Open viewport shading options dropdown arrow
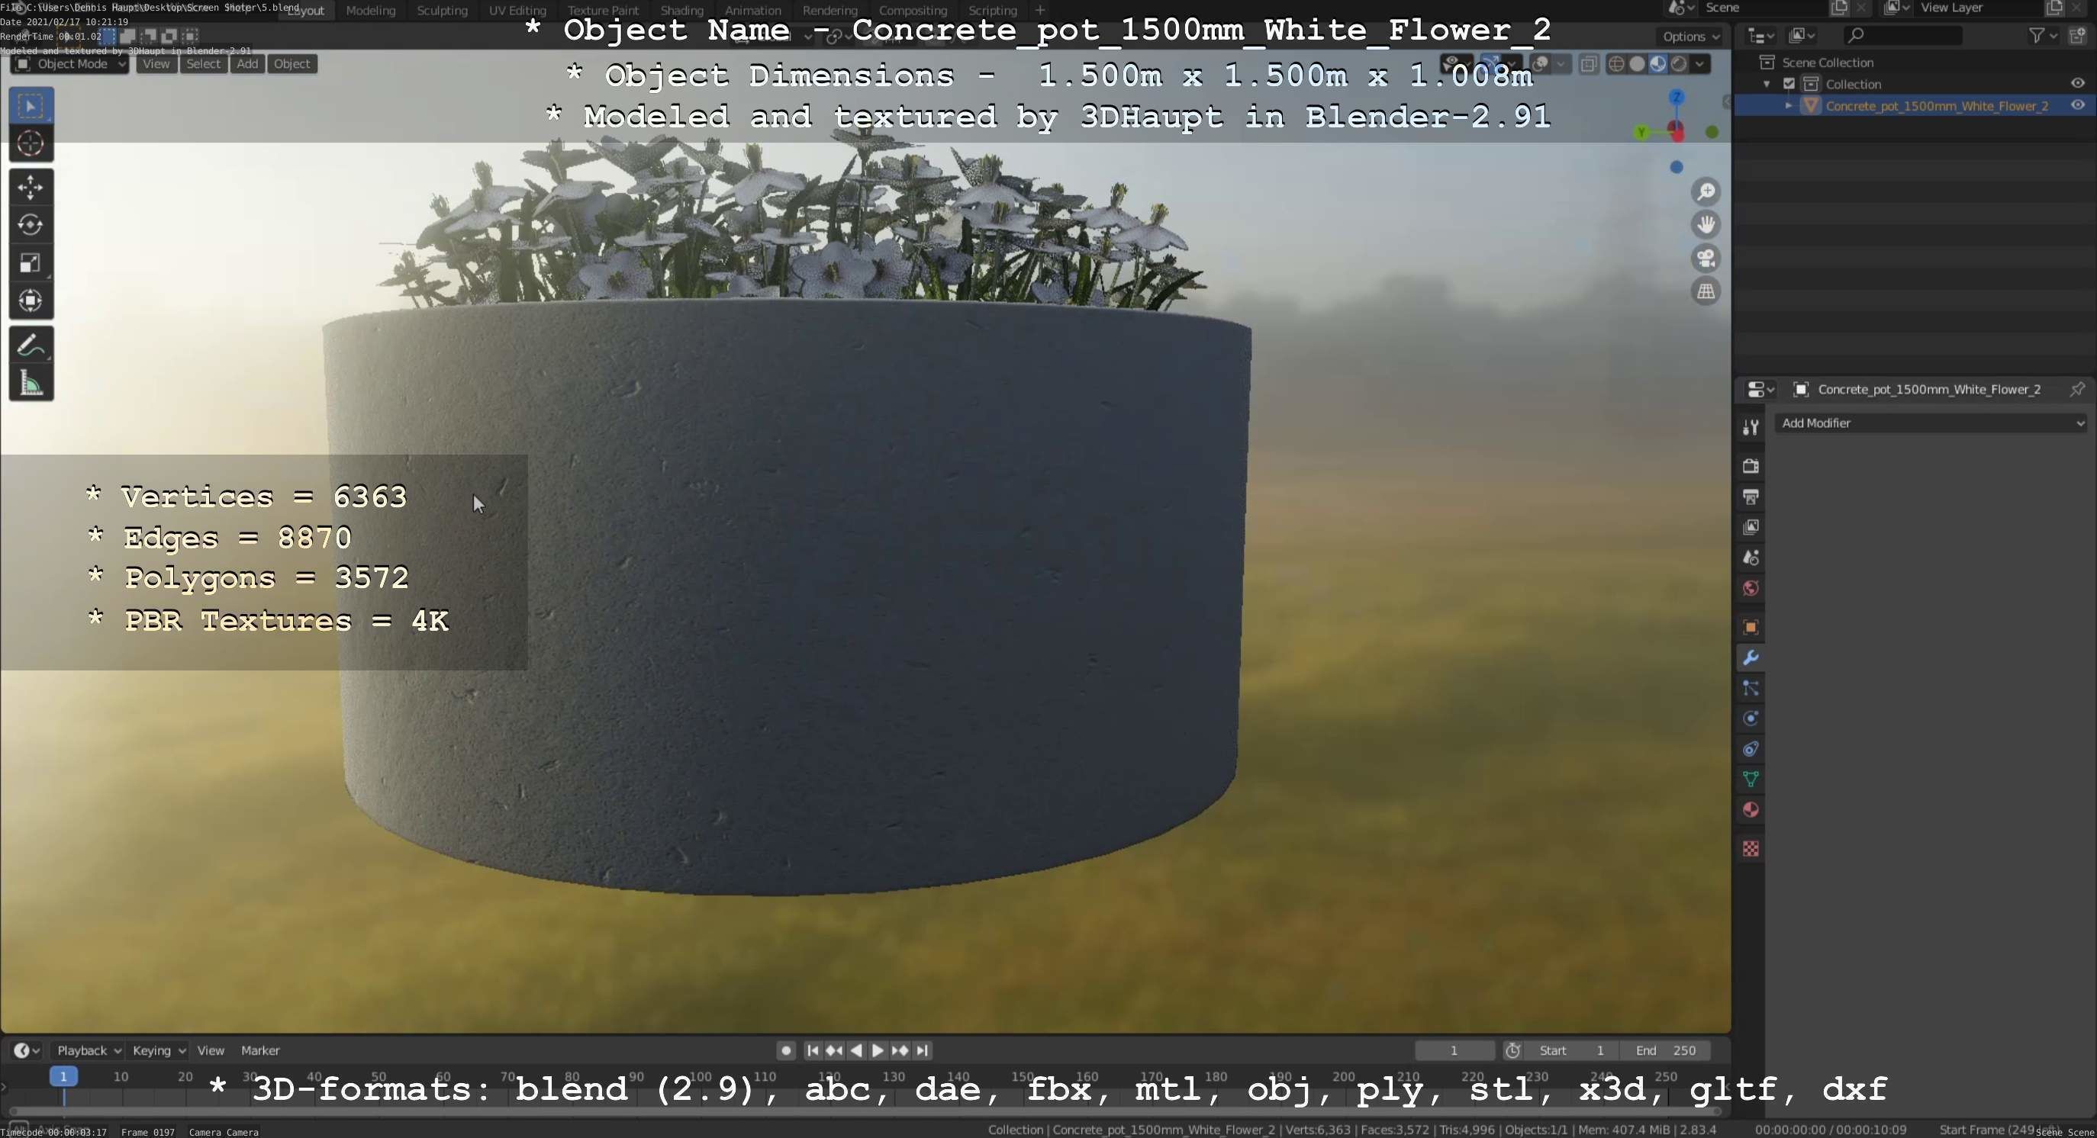The image size is (2097, 1138). [1699, 64]
